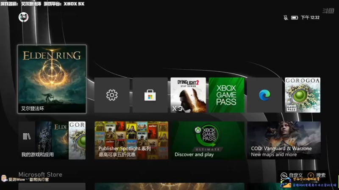This screenshot has height=190, width=339.
Task: Open the Microsoft Store bag tile
Action: tap(150, 95)
